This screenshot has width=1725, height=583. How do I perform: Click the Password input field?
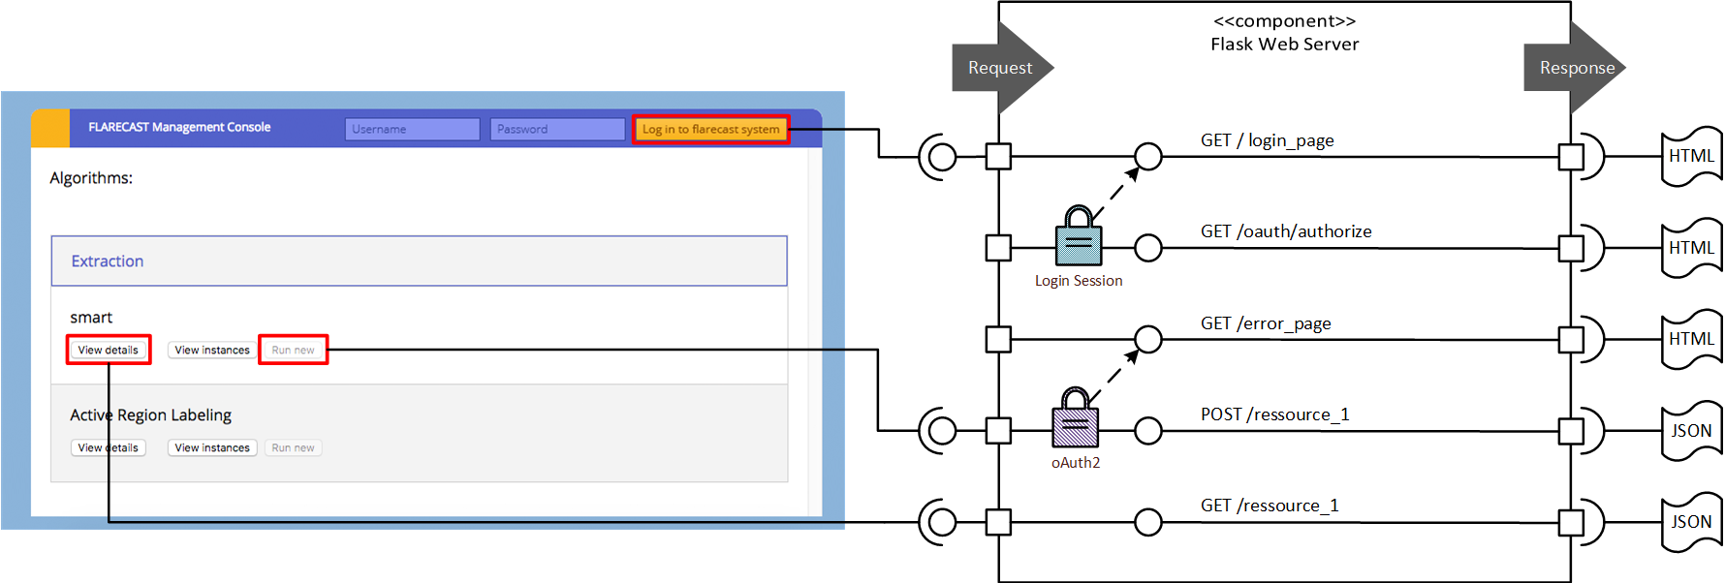pos(557,129)
